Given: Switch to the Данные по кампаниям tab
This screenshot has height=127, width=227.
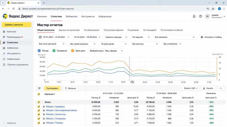Looking at the screenshot, I should coord(69,30).
